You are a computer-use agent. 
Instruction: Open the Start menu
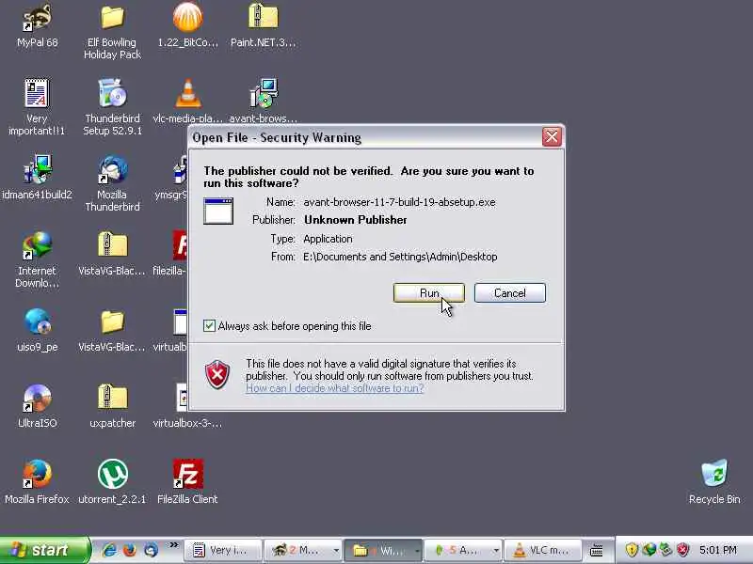click(44, 550)
